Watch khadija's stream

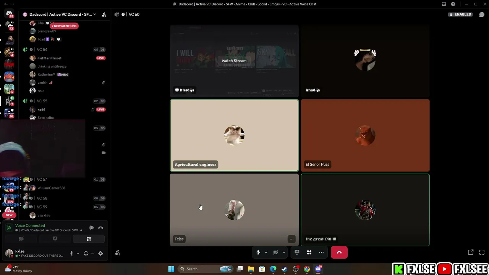pos(234,61)
